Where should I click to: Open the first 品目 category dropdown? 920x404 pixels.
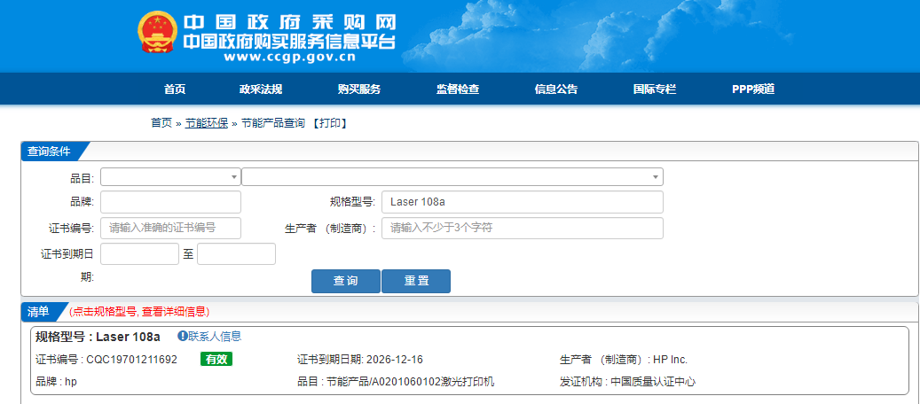coord(170,177)
